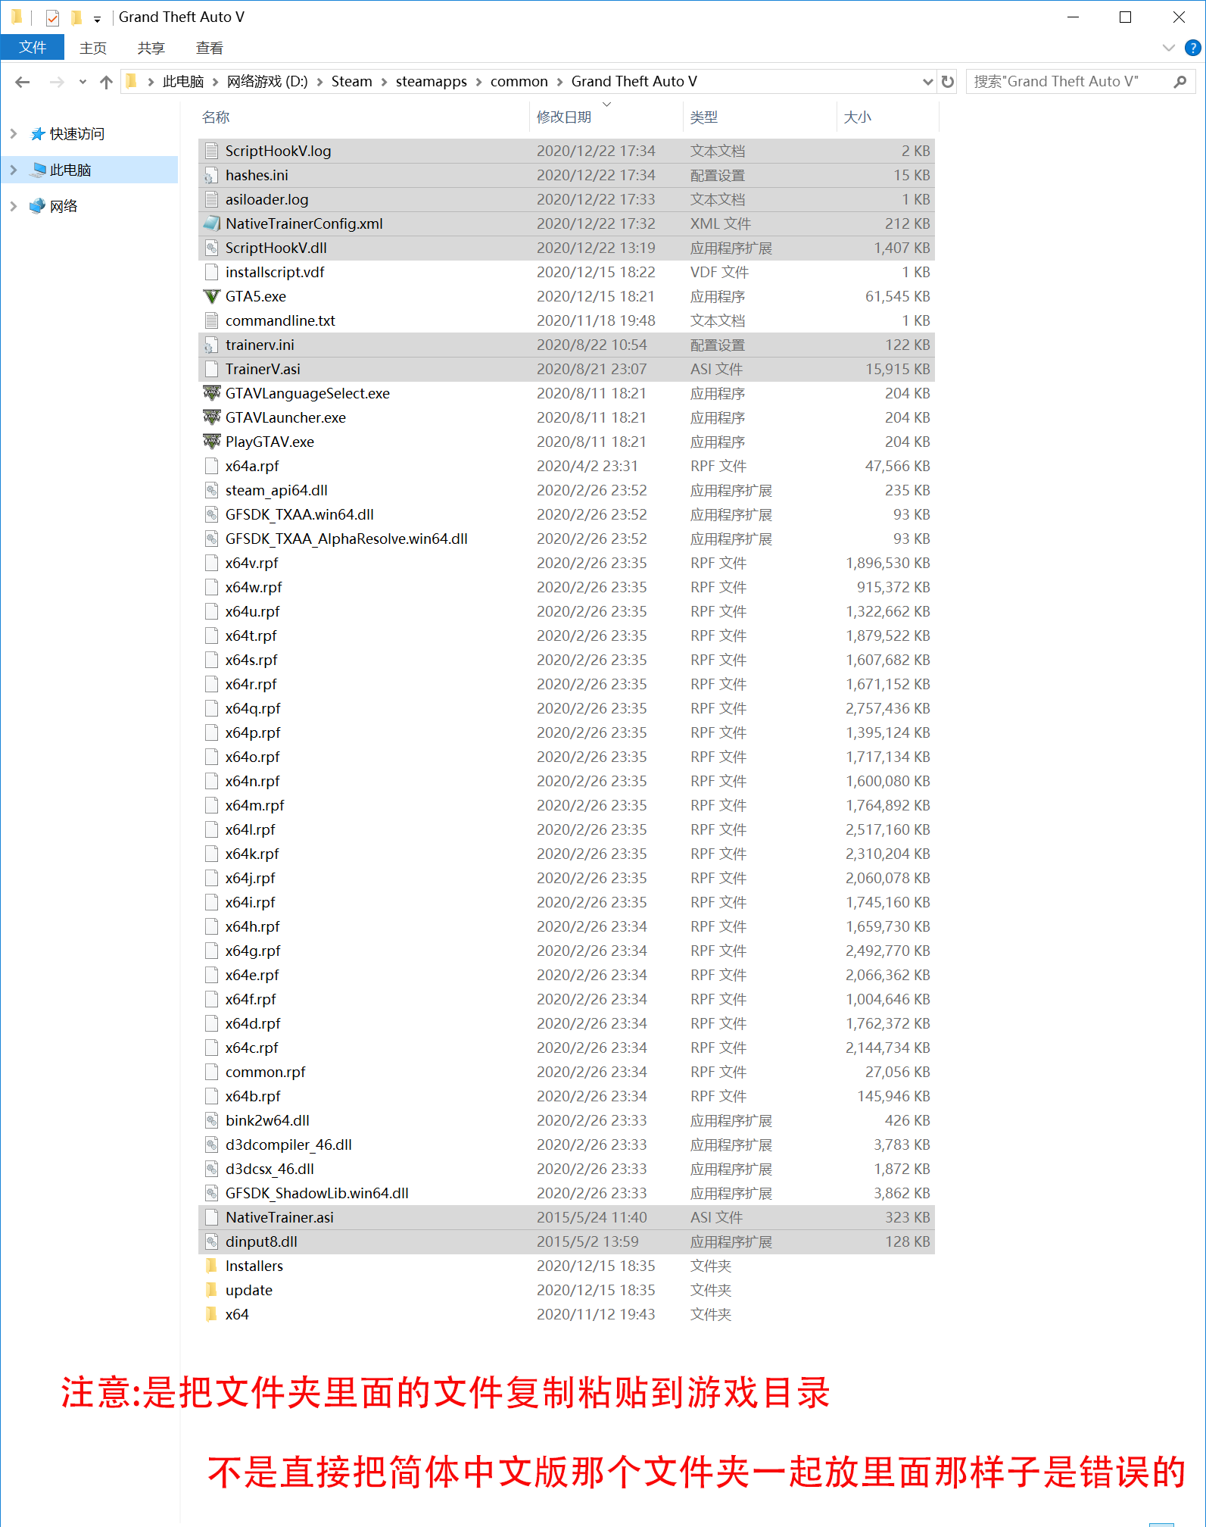
Task: Select the TrainerV.asi file
Action: pyautogui.click(x=566, y=369)
